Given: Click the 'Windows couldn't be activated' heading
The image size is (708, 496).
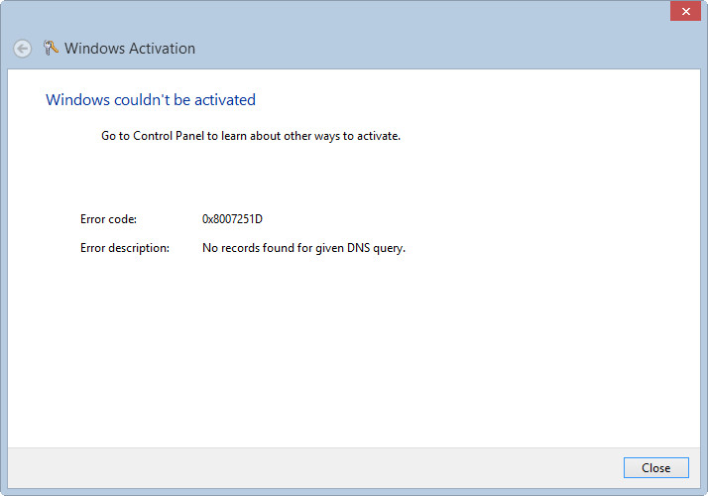Looking at the screenshot, I should coord(151,100).
